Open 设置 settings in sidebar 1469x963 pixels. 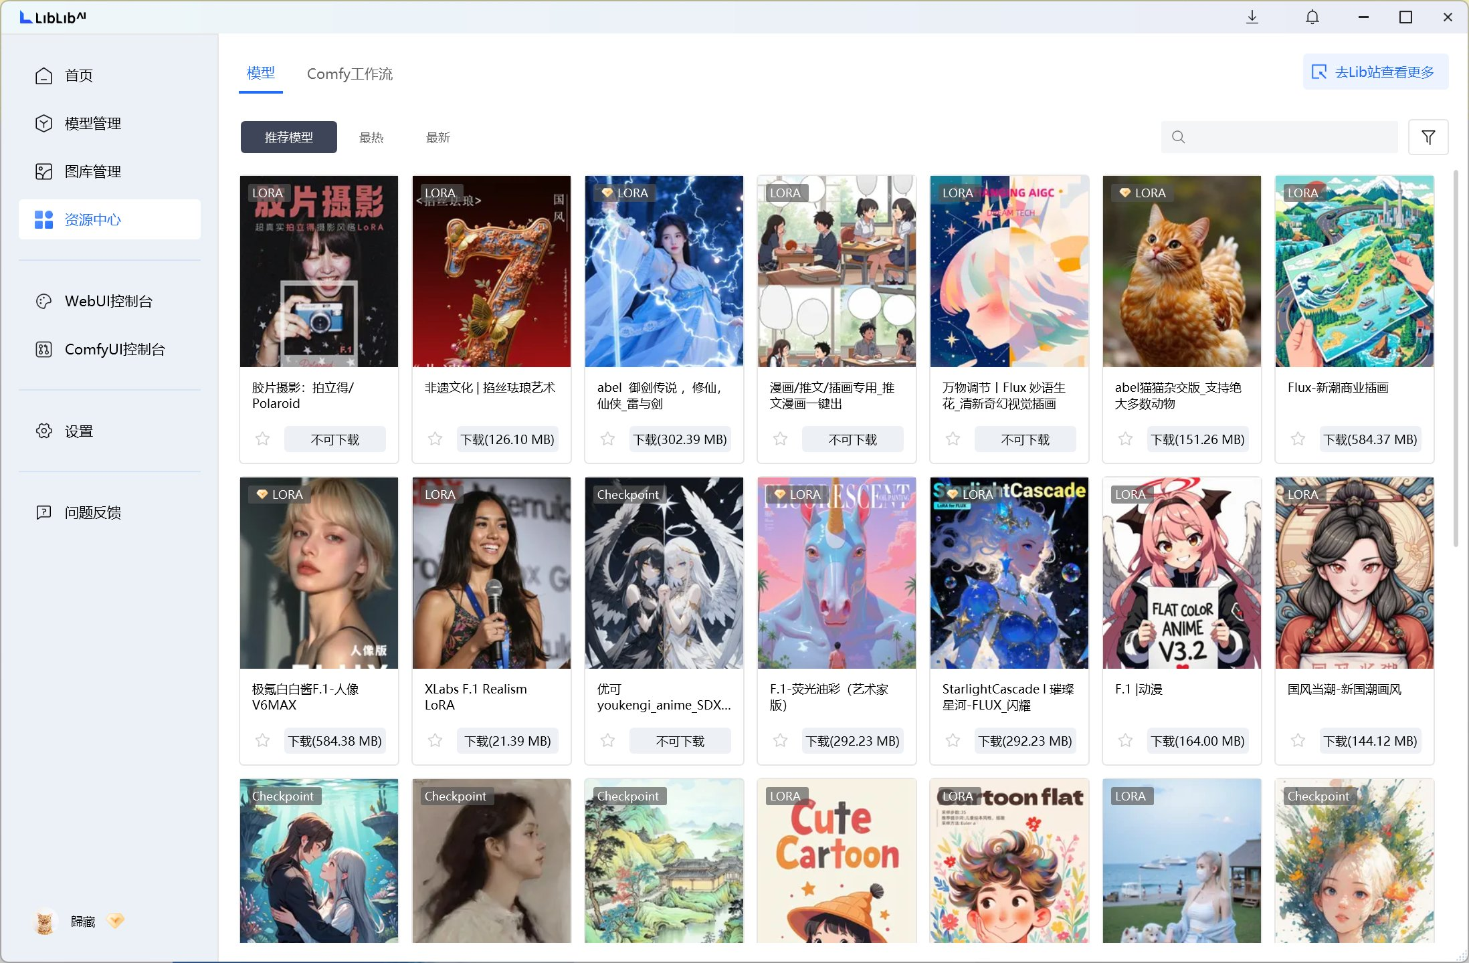78,431
